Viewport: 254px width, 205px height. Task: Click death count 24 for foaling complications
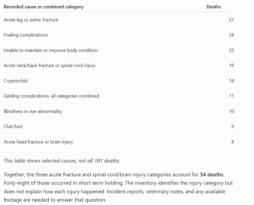pos(231,35)
